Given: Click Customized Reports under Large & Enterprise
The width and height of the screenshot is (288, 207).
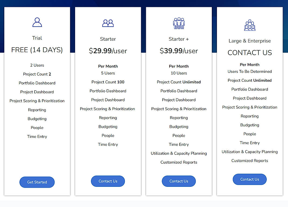Looking at the screenshot, I should pos(250,160).
